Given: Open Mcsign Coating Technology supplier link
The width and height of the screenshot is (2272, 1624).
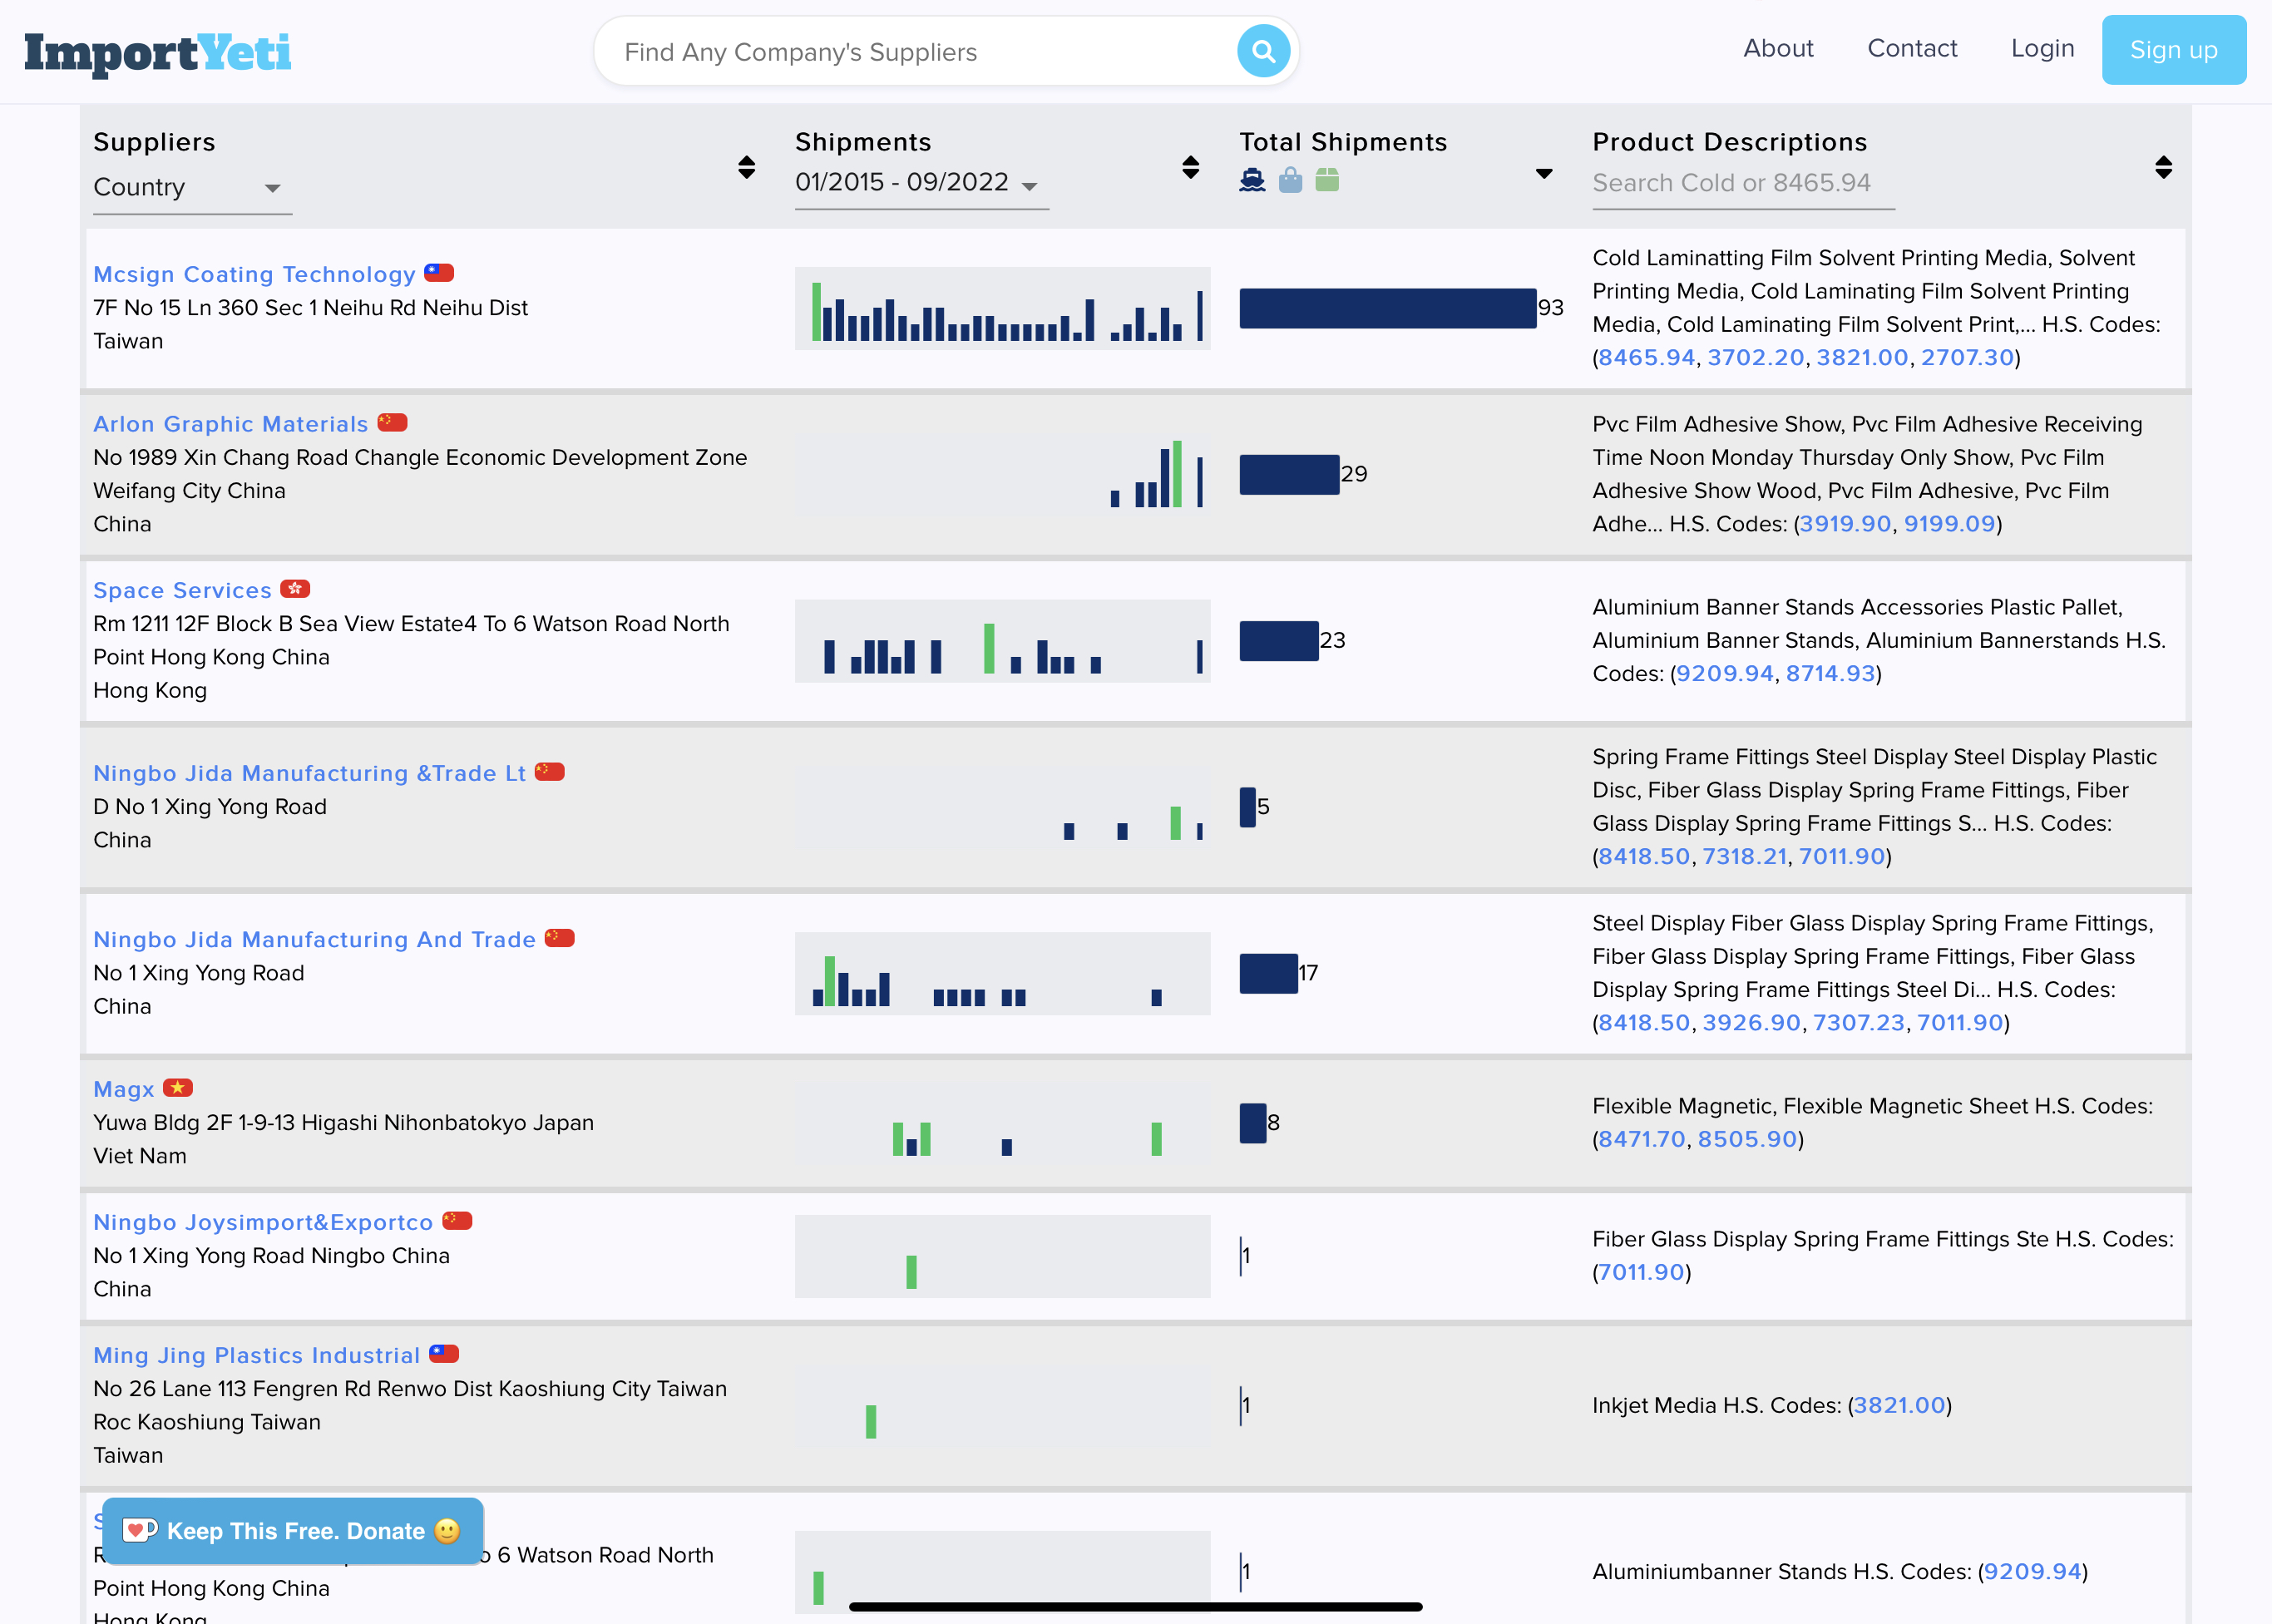Looking at the screenshot, I should click(254, 274).
